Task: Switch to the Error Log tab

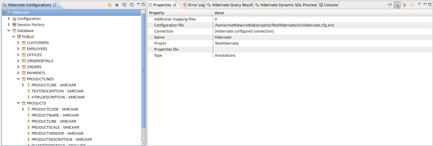Action: 194,5
